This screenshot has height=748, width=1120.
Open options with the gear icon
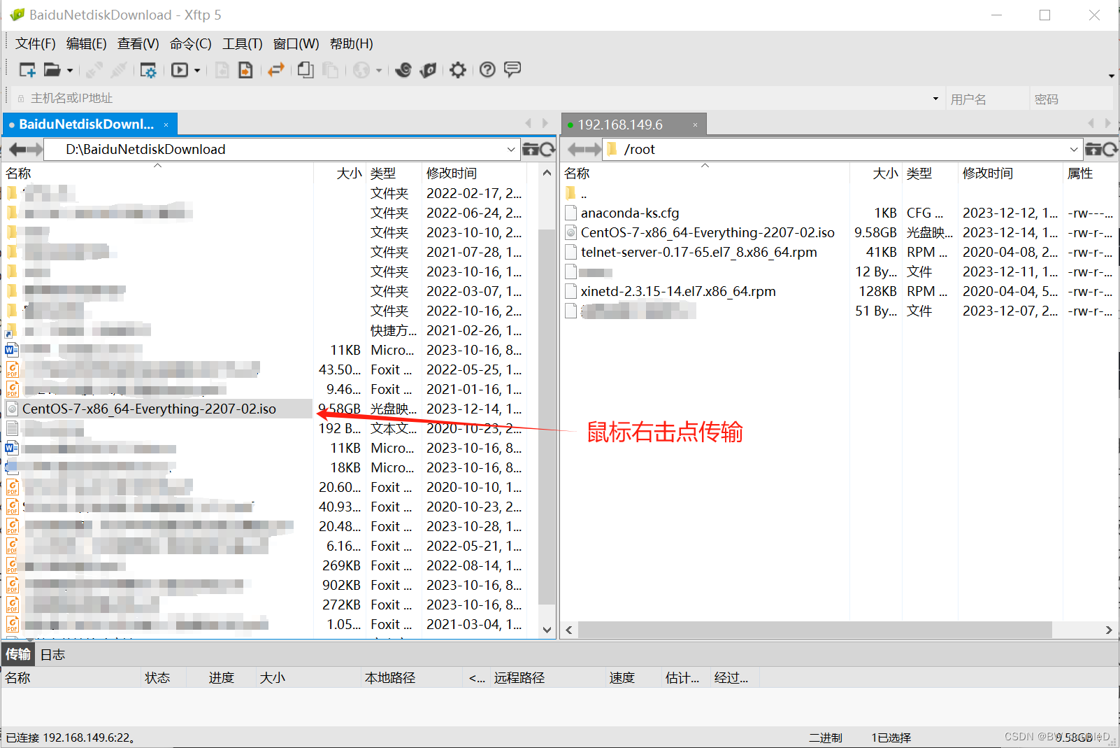click(458, 70)
